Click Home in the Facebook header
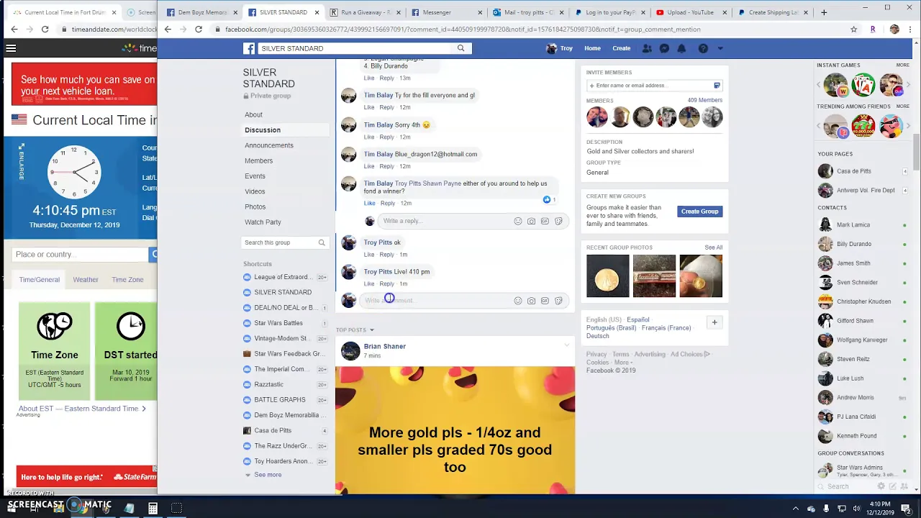This screenshot has height=518, width=921. pos(592,48)
